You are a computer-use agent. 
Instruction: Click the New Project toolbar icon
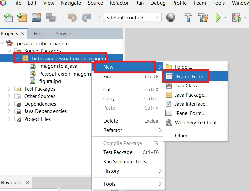(22, 18)
